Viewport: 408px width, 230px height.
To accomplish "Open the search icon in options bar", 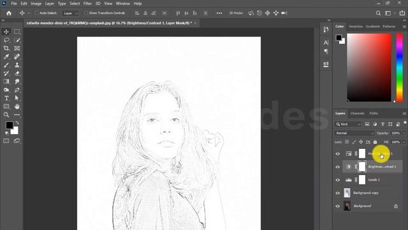I will click(378, 13).
